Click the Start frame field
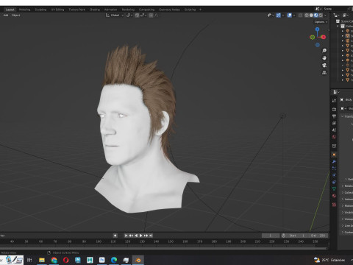The width and height of the screenshot is (353, 265). click(x=297, y=236)
